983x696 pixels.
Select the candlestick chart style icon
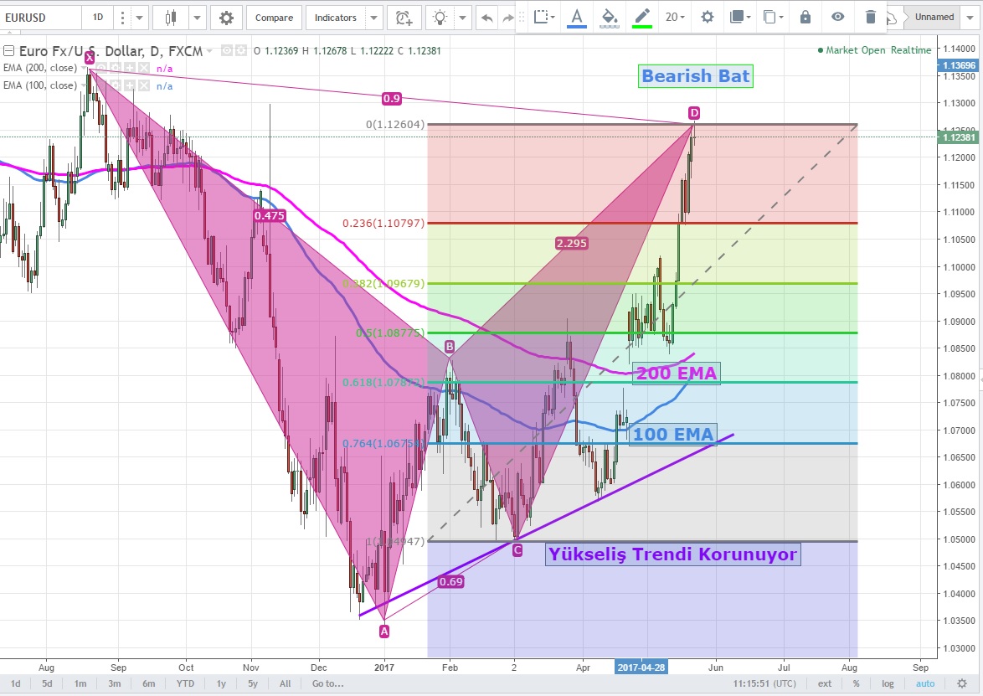(x=172, y=17)
